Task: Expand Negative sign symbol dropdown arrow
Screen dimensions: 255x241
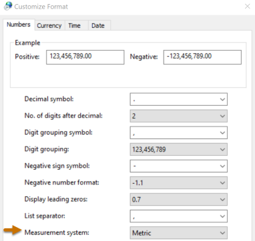Action: (x=222, y=166)
